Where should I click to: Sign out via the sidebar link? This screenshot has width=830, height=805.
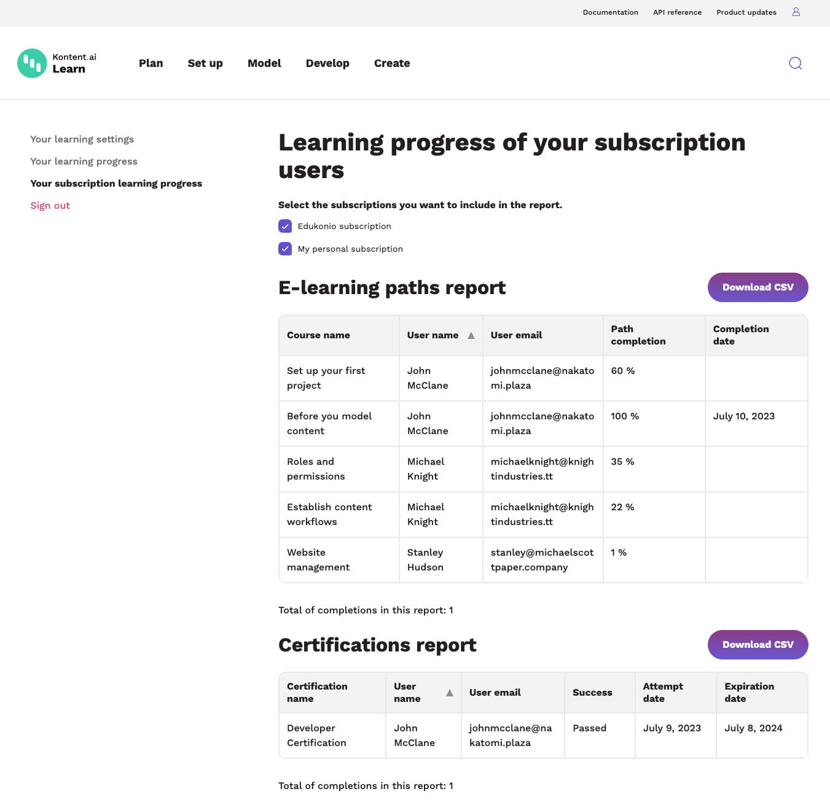[x=50, y=205]
